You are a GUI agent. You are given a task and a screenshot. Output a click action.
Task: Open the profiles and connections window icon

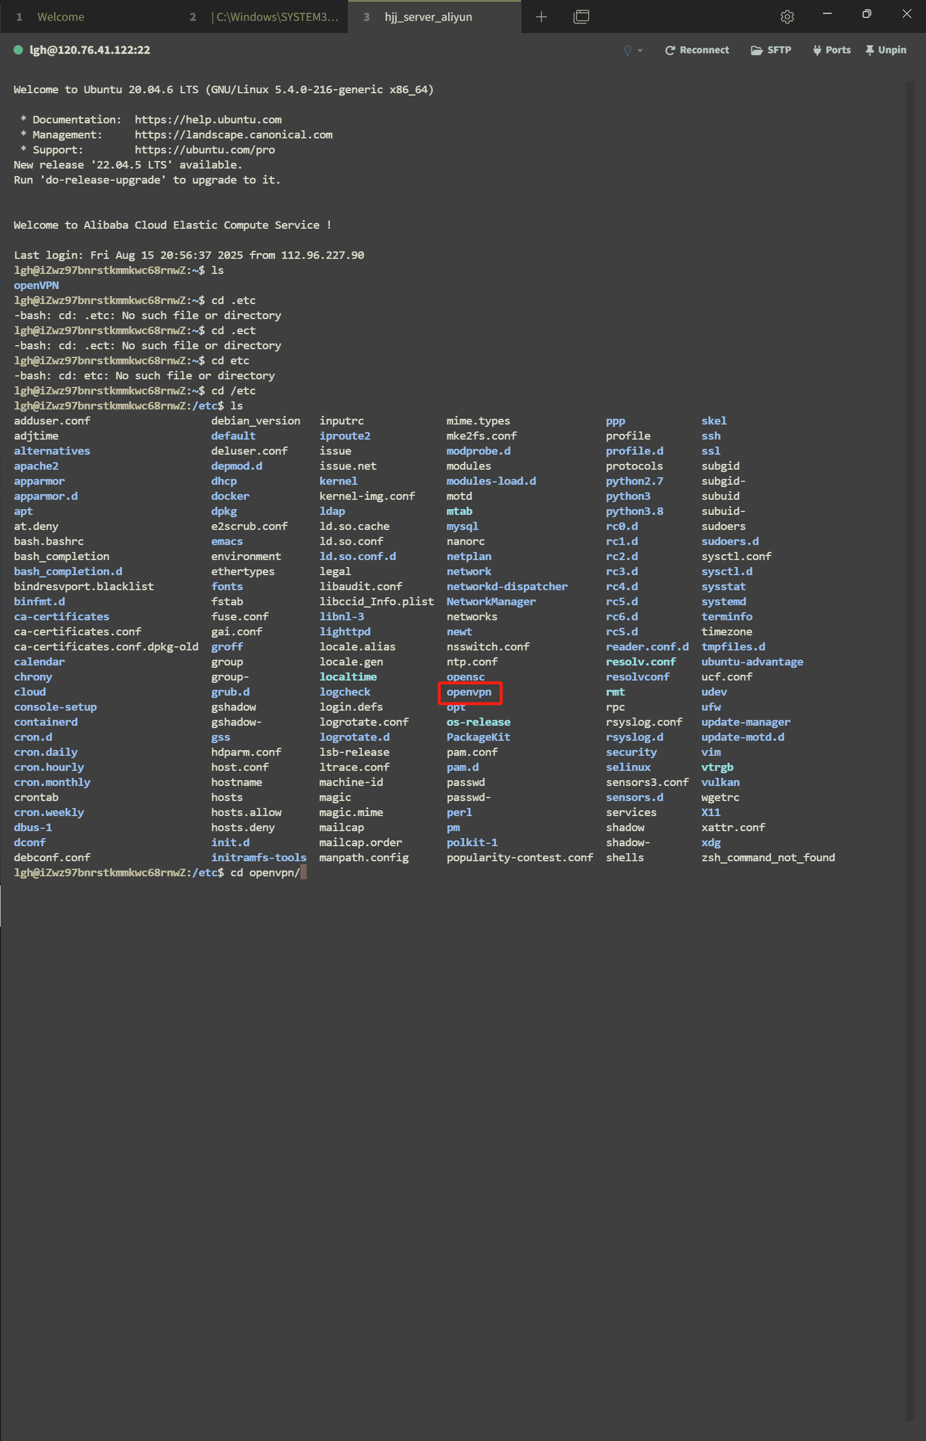pos(581,17)
